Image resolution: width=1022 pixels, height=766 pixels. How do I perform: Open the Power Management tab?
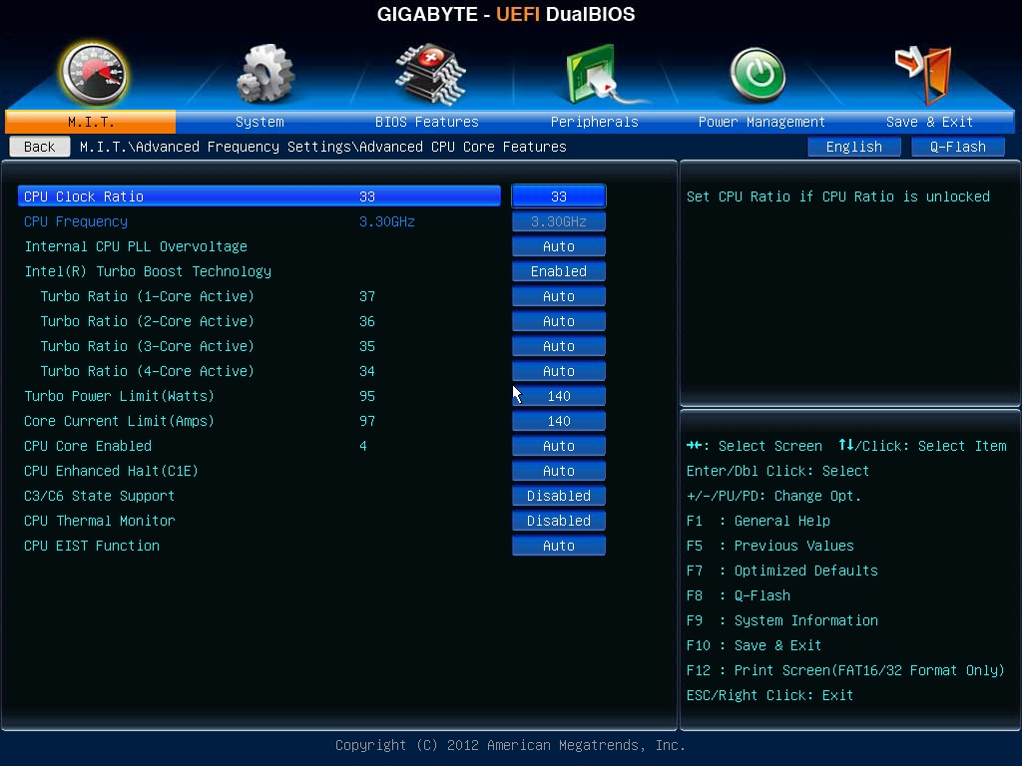click(x=762, y=122)
